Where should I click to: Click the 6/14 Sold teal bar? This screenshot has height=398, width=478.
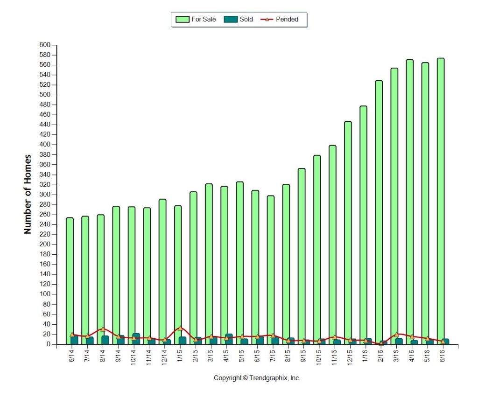[74, 340]
